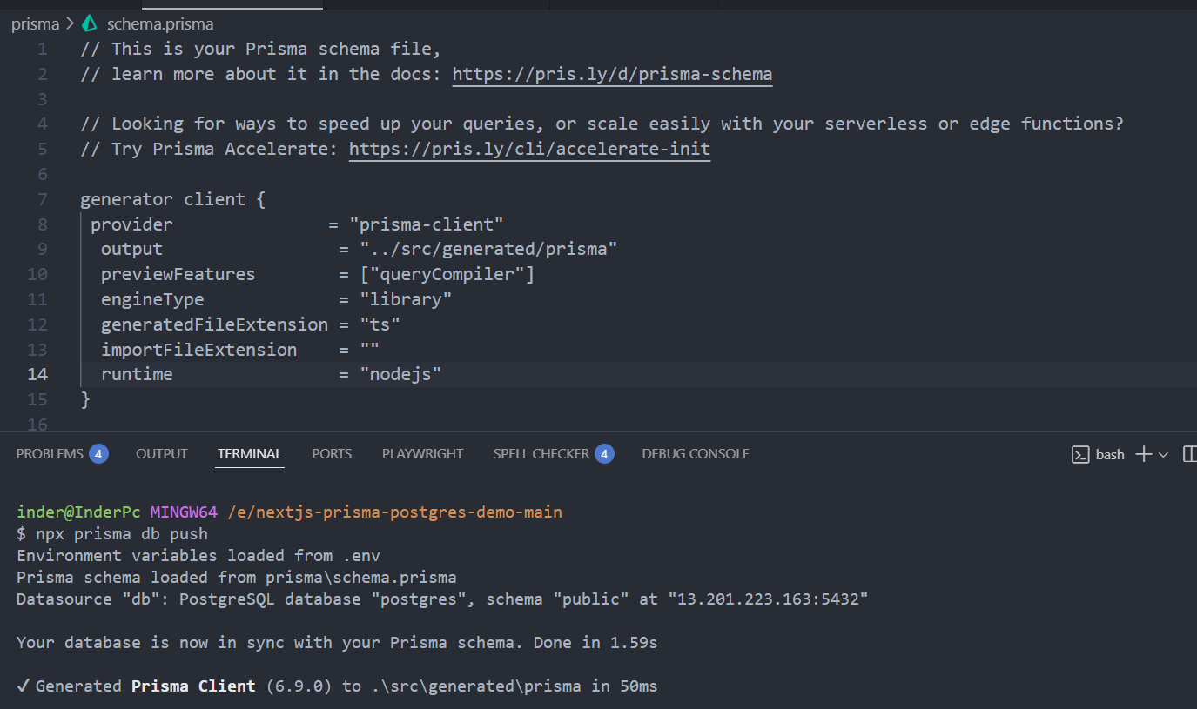Image resolution: width=1197 pixels, height=709 pixels.
Task: Switch to the PROBLEMS tab
Action: coord(50,453)
